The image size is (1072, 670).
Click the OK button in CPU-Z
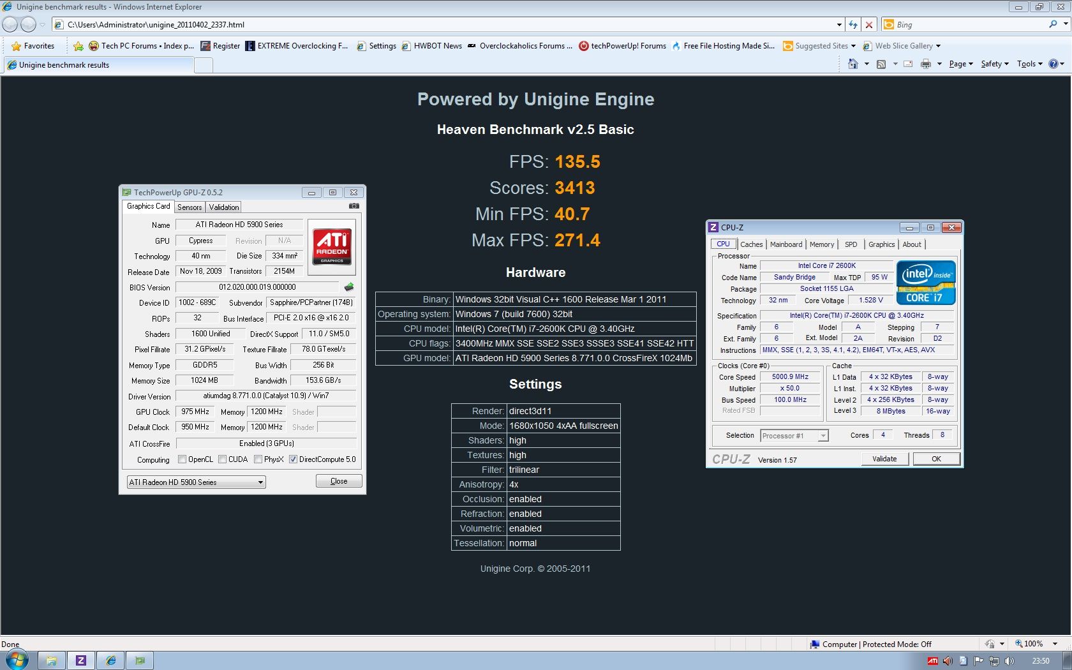[x=936, y=459]
